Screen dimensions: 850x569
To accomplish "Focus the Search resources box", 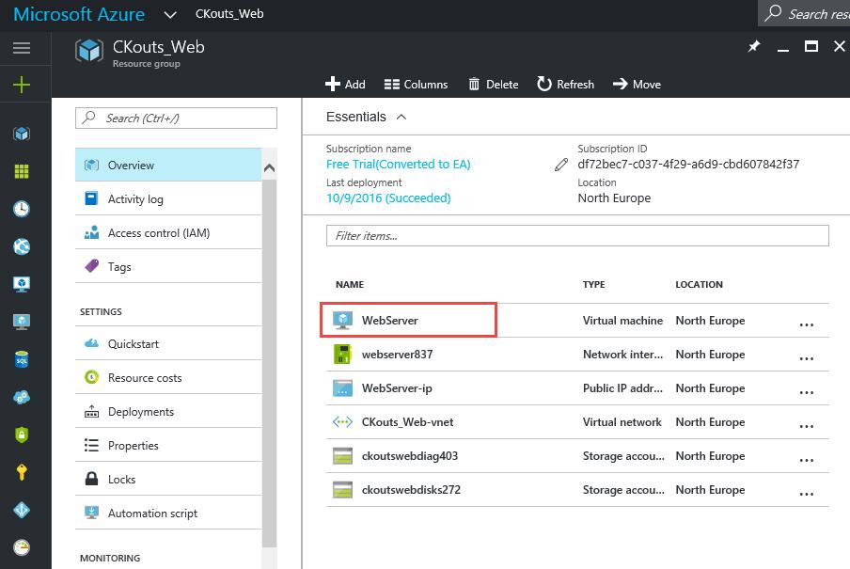I will pyautogui.click(x=804, y=13).
